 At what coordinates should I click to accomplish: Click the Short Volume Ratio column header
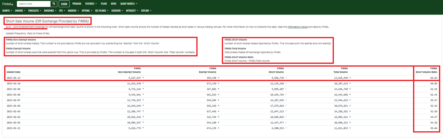coord(427,70)
